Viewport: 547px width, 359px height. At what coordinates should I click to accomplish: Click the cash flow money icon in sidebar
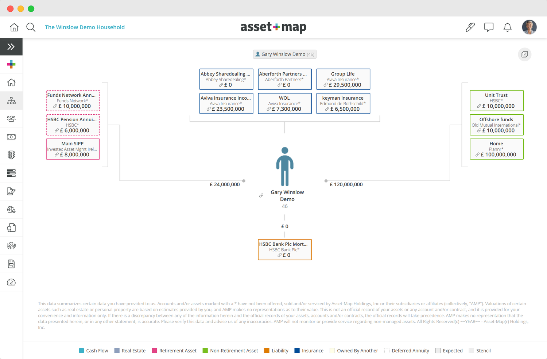click(11, 137)
